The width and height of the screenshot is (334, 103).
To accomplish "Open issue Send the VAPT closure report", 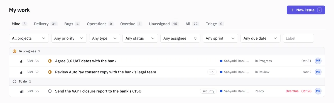I will pyautogui.click(x=98, y=91).
